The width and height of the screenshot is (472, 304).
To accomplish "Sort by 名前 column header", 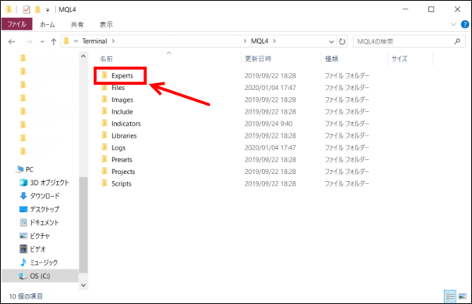I will [107, 59].
